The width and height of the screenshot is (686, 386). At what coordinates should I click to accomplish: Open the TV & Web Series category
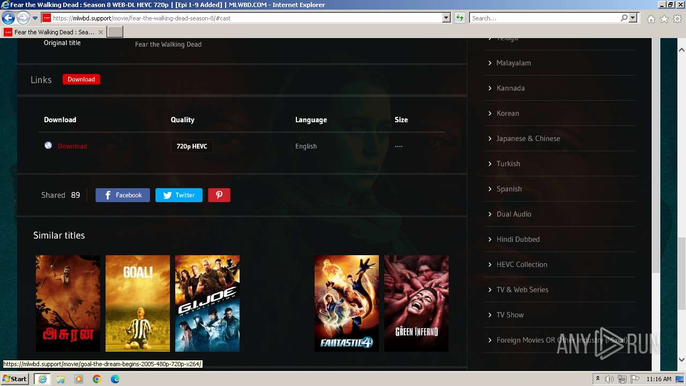523,289
